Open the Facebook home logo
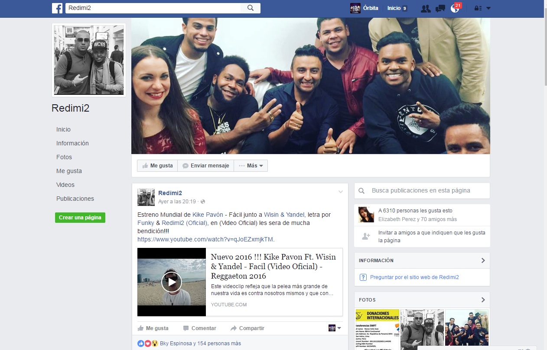Viewport: 547px width, 350px height. [x=57, y=8]
